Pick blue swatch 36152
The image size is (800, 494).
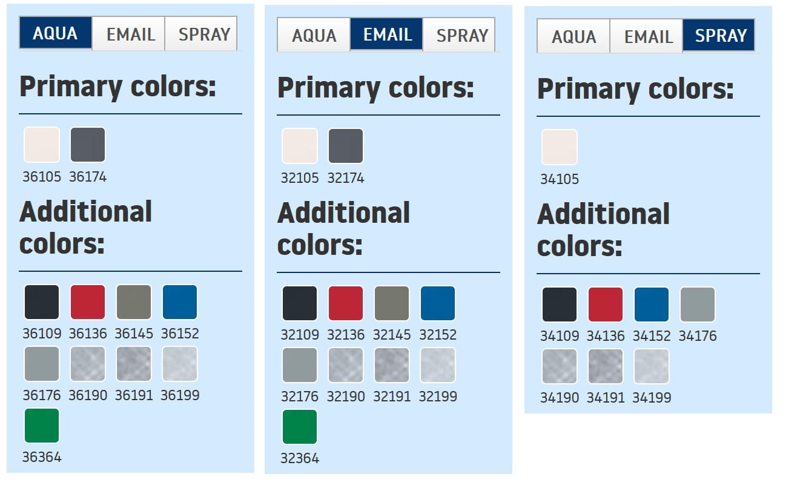pos(180,302)
